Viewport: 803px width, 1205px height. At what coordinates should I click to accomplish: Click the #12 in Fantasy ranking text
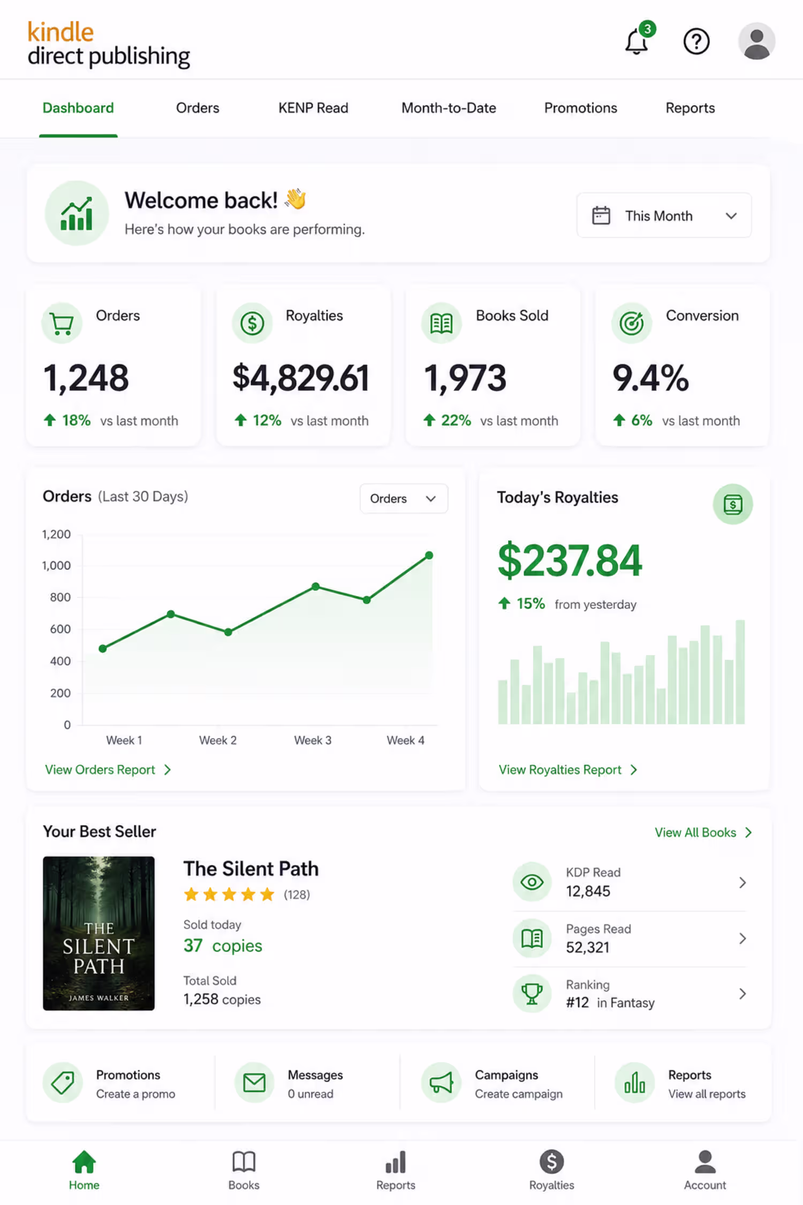[610, 1002]
